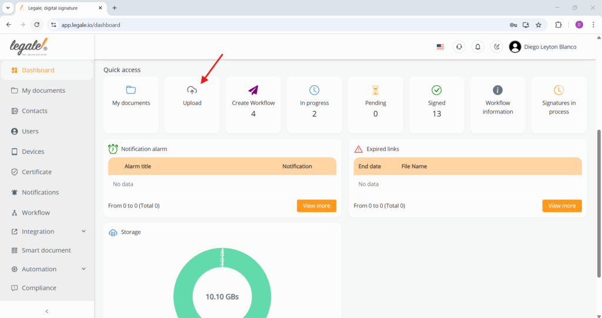Open the Signed checkmark card
Viewport: 602px width, 318px height.
[437, 105]
